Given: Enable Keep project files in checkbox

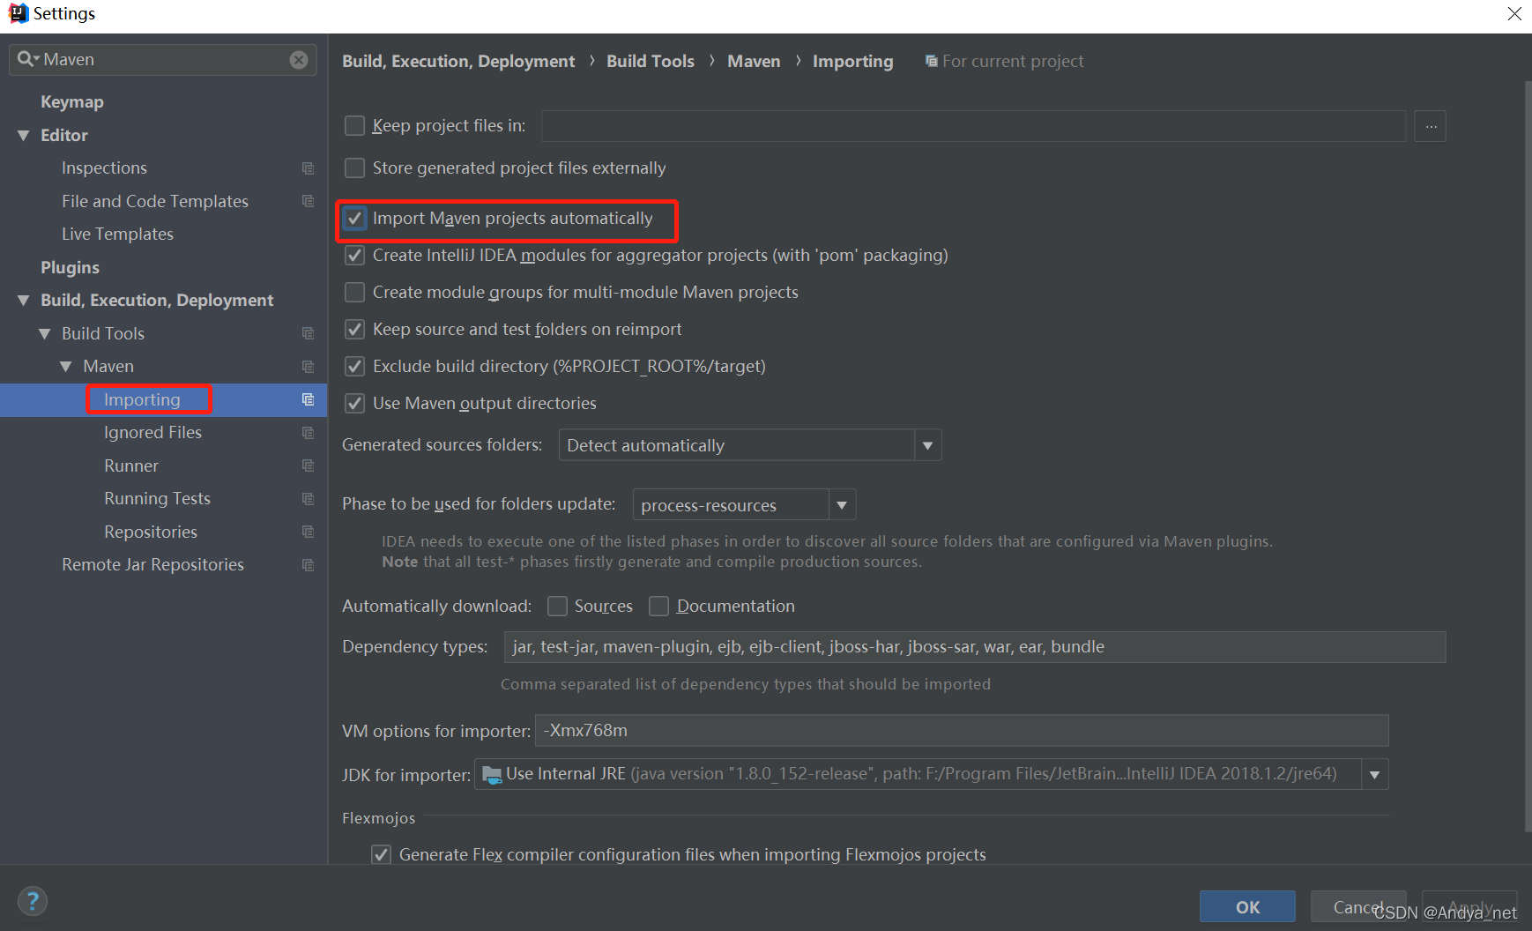Looking at the screenshot, I should 354,126.
